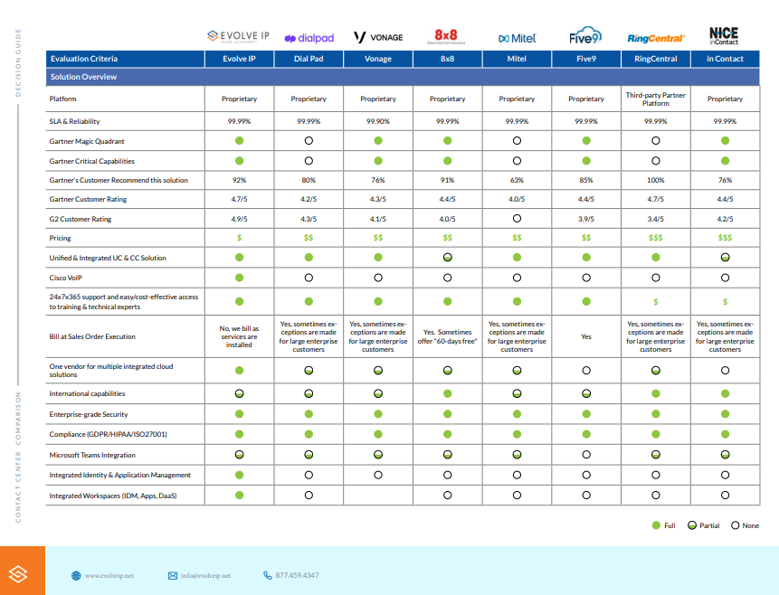Image resolution: width=779 pixels, height=595 pixels.
Task: Click RingCentral's empty Gartner Critical Capabilities circle
Action: (656, 161)
